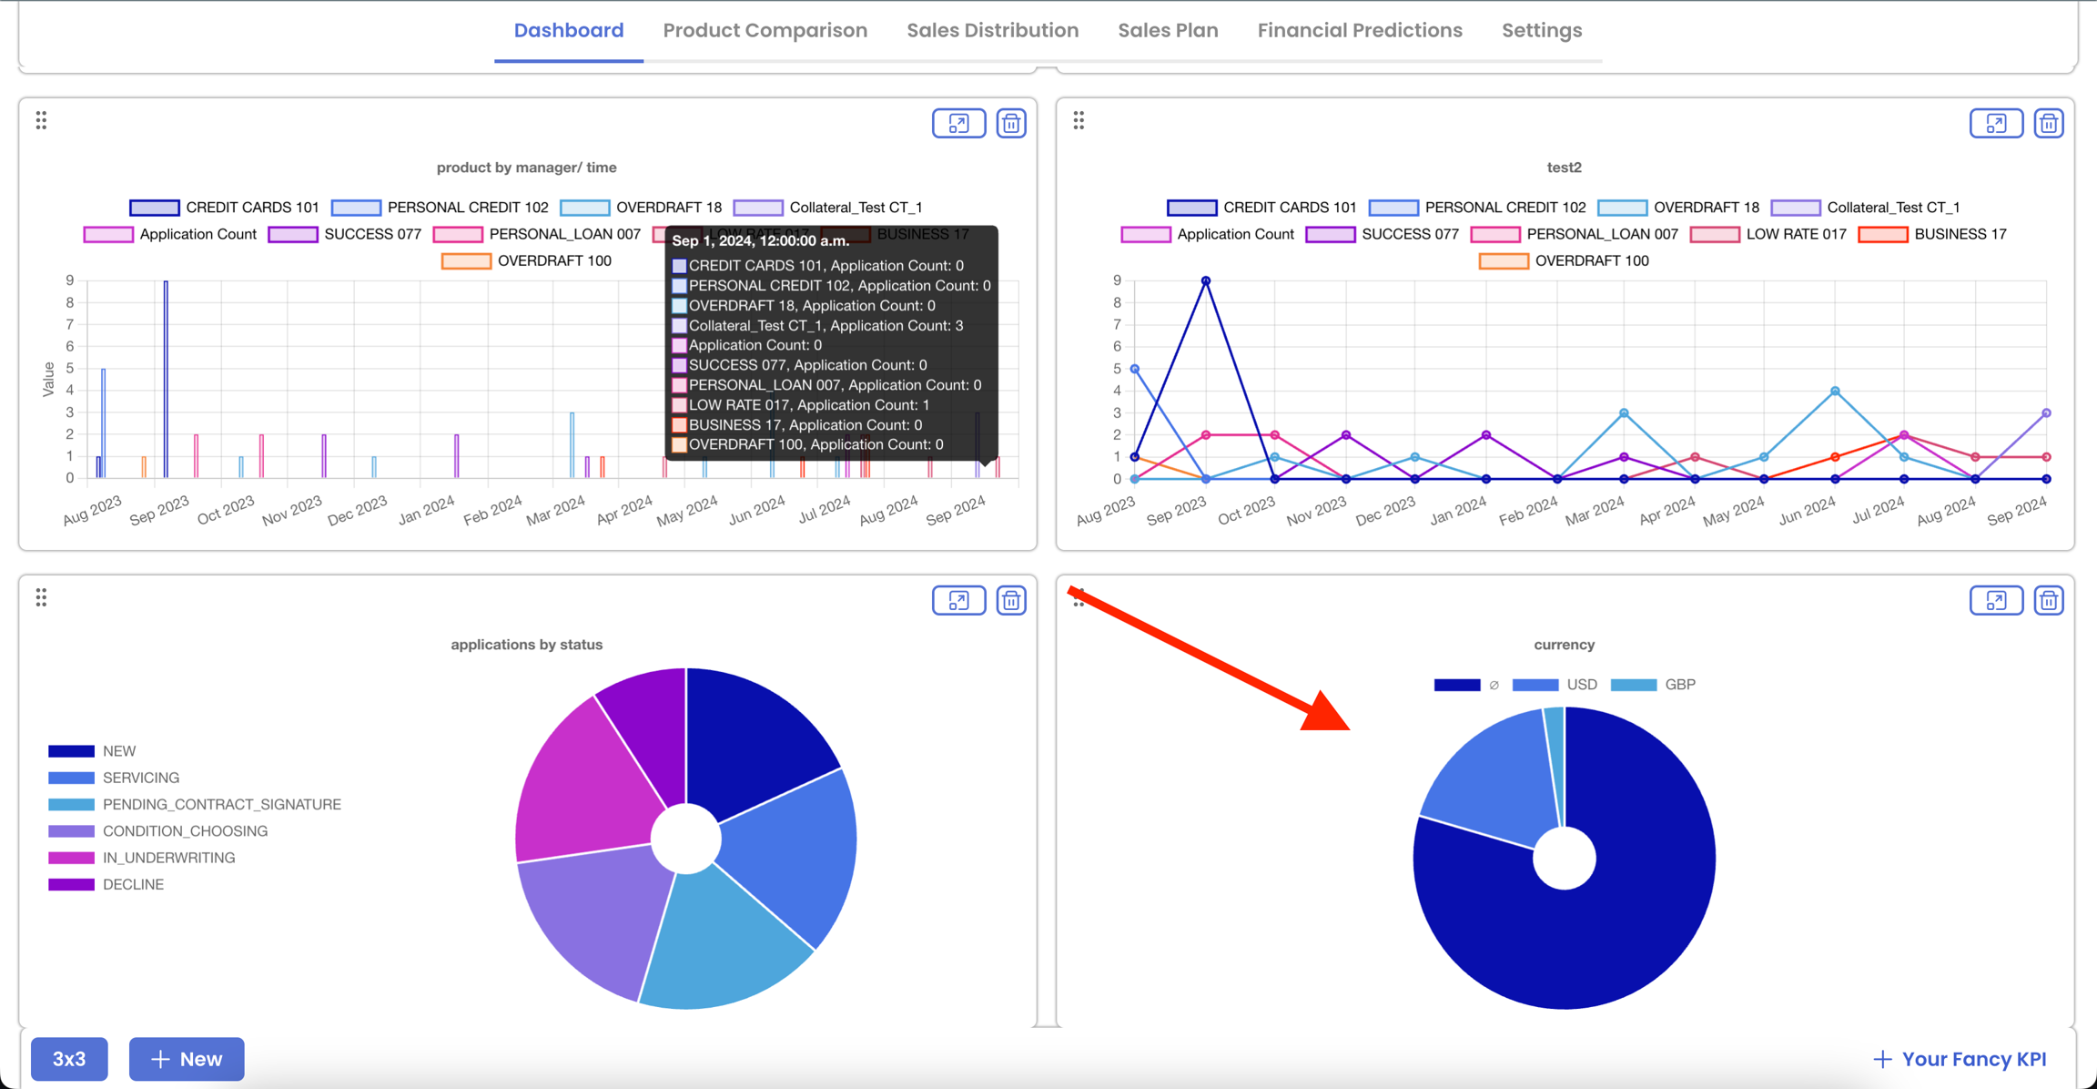
Task: Hide GBP series in currency chart
Action: click(1679, 685)
